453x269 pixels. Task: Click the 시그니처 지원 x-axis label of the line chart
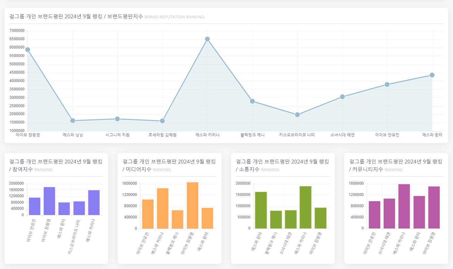[117, 135]
